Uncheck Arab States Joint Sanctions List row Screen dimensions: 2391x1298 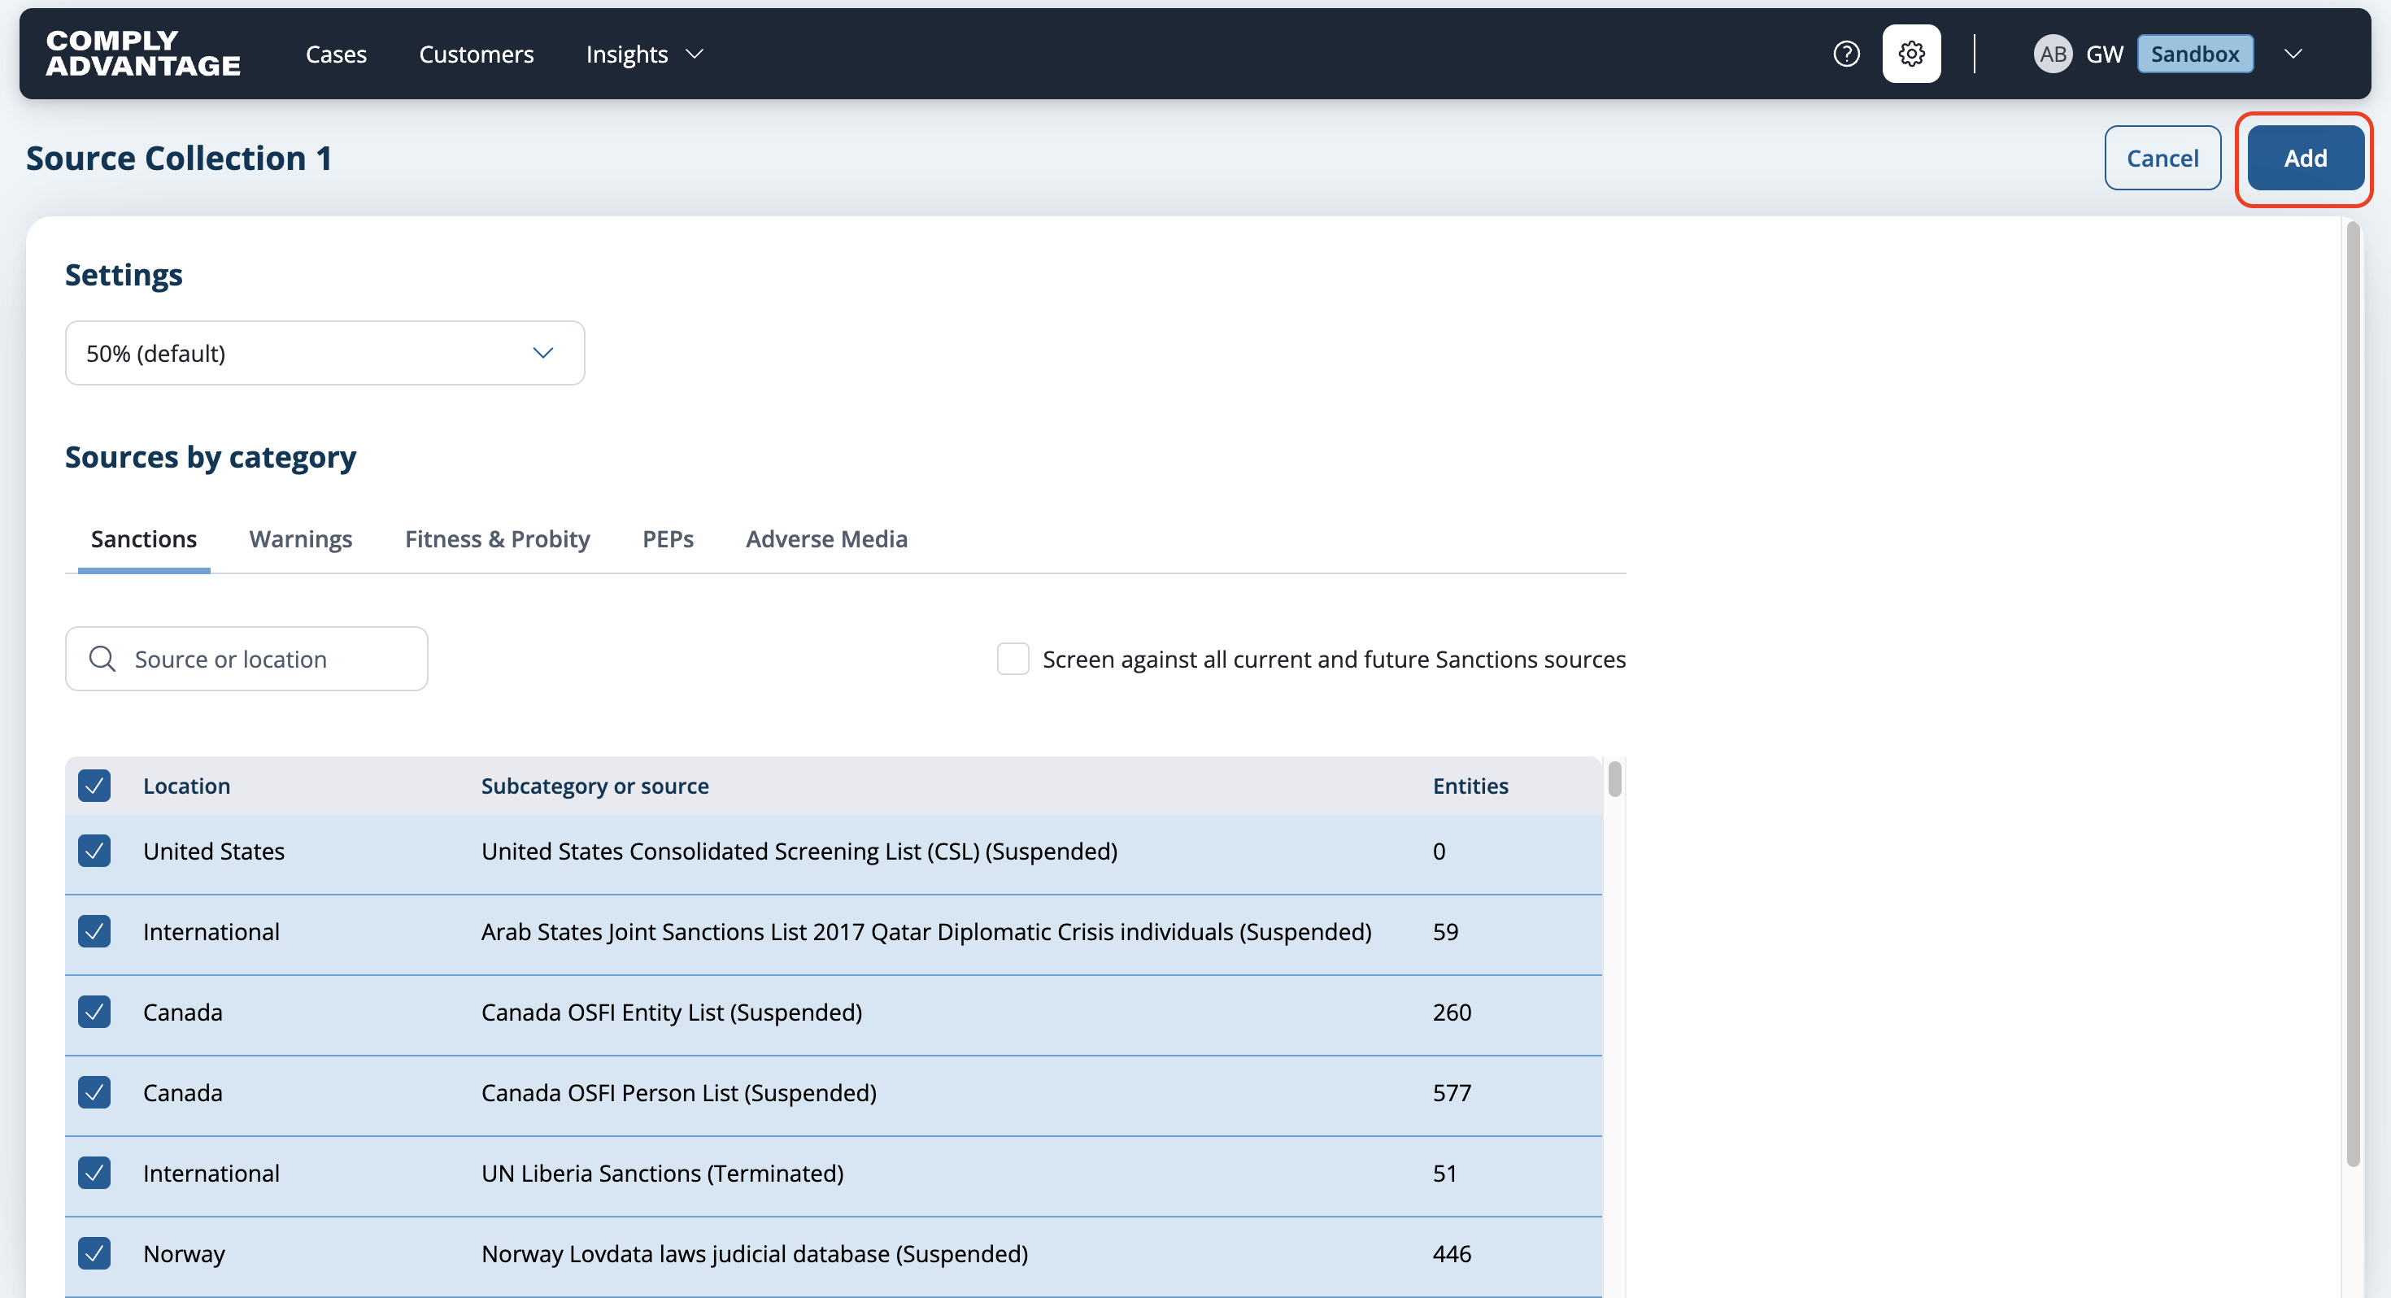pos(94,931)
